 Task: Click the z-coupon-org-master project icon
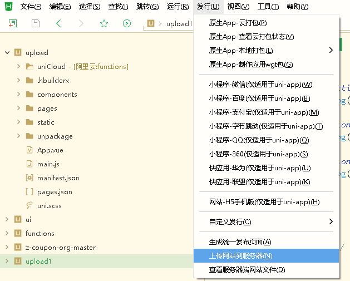pos(18,247)
